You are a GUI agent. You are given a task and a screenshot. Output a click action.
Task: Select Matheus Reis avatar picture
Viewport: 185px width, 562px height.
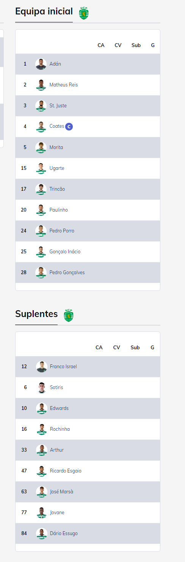click(41, 85)
